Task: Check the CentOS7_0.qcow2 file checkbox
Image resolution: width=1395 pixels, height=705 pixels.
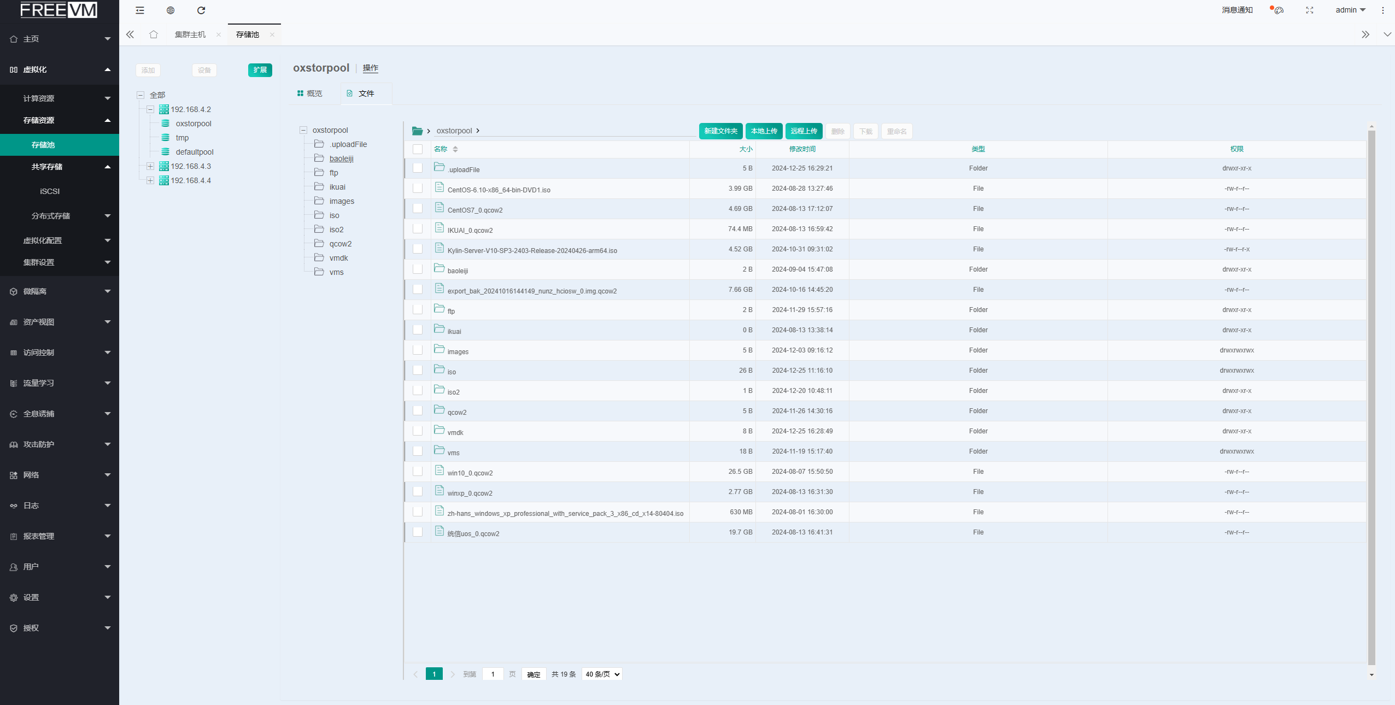Action: tap(418, 208)
